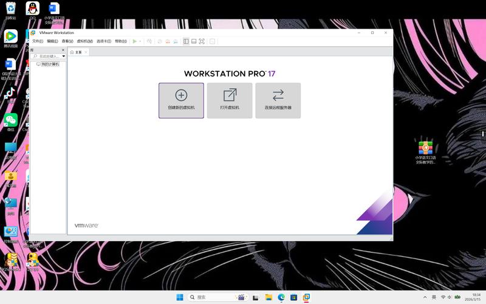Click the taskbar search box
Image resolution: width=486 pixels, height=304 pixels.
coord(218,297)
